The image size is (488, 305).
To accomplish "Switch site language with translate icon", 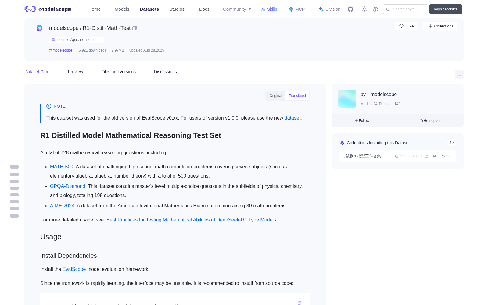I will tap(375, 9).
